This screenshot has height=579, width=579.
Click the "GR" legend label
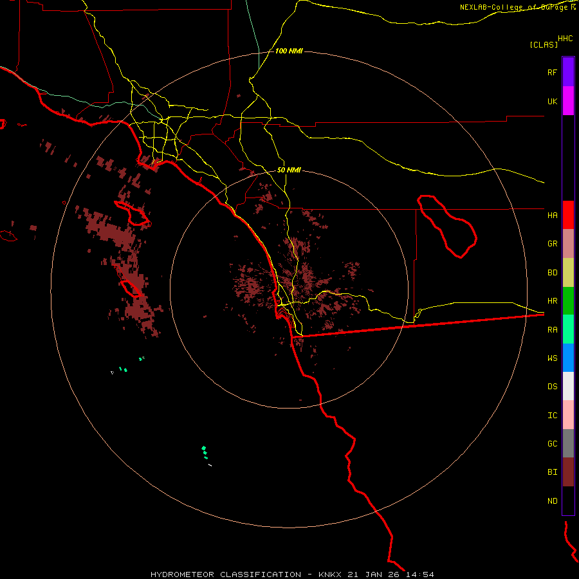click(552, 244)
